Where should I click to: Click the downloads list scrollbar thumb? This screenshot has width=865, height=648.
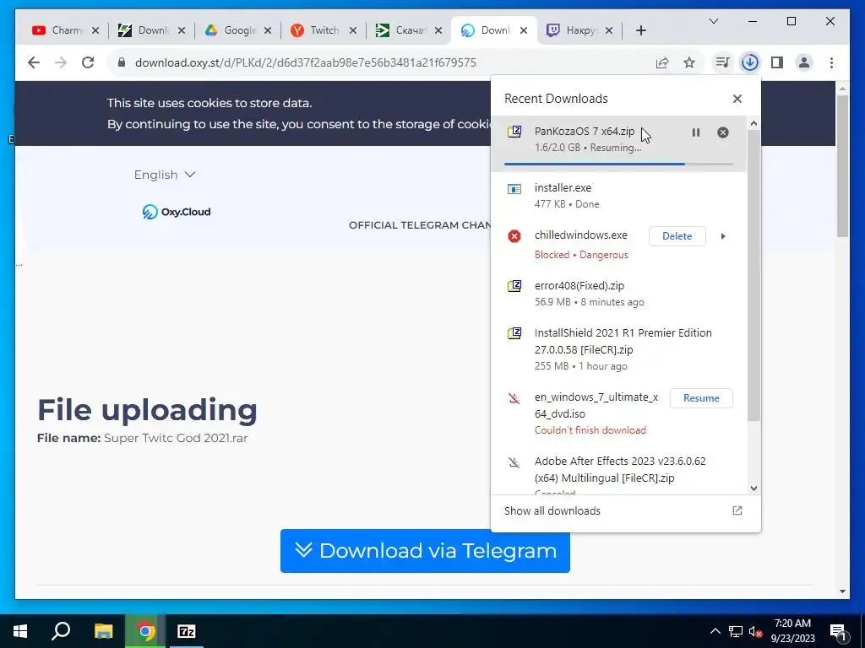[x=753, y=276]
